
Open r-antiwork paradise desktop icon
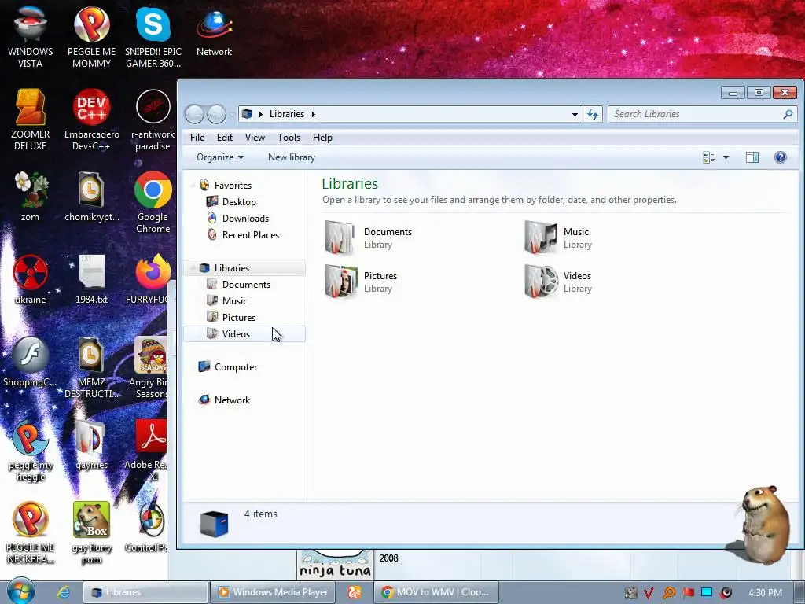[153, 120]
